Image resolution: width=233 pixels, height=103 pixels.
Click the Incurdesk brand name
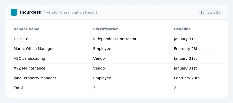pyautogui.click(x=31, y=12)
